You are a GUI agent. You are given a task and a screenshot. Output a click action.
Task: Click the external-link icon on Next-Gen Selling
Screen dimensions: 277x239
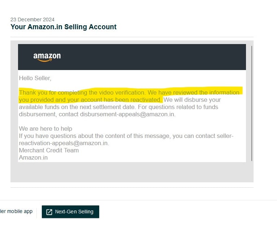point(49,212)
